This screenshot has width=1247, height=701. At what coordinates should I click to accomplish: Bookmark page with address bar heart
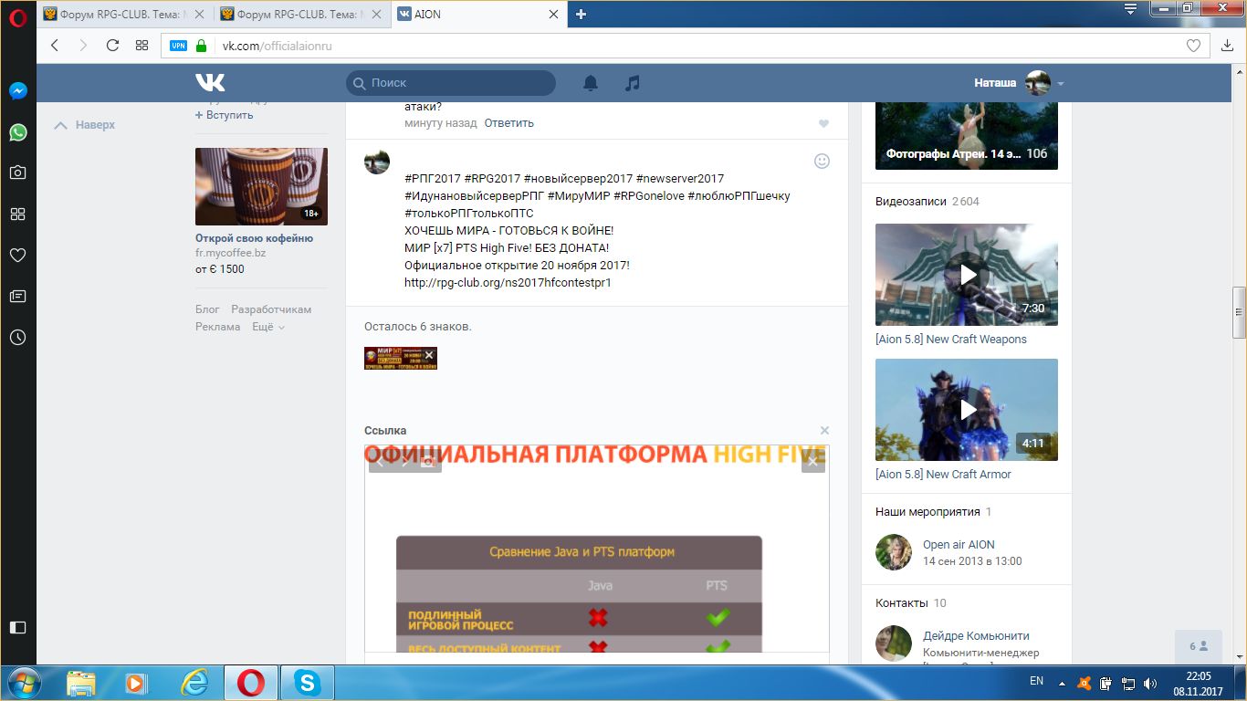click(1193, 45)
